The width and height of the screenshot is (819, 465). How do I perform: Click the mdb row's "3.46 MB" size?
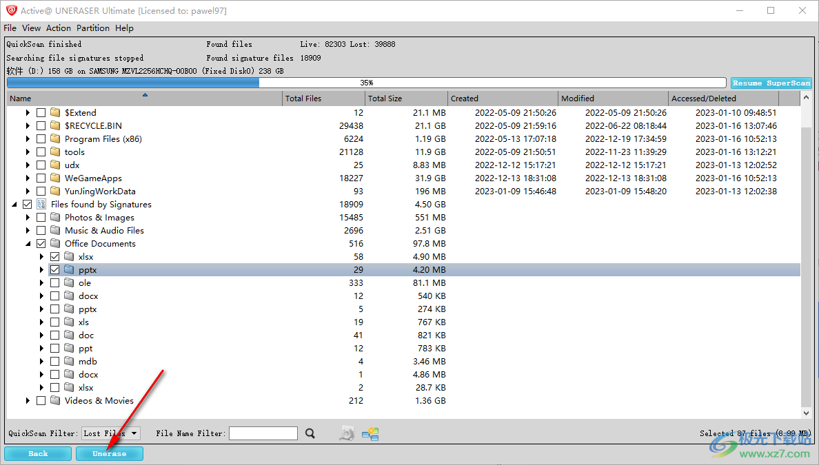429,361
